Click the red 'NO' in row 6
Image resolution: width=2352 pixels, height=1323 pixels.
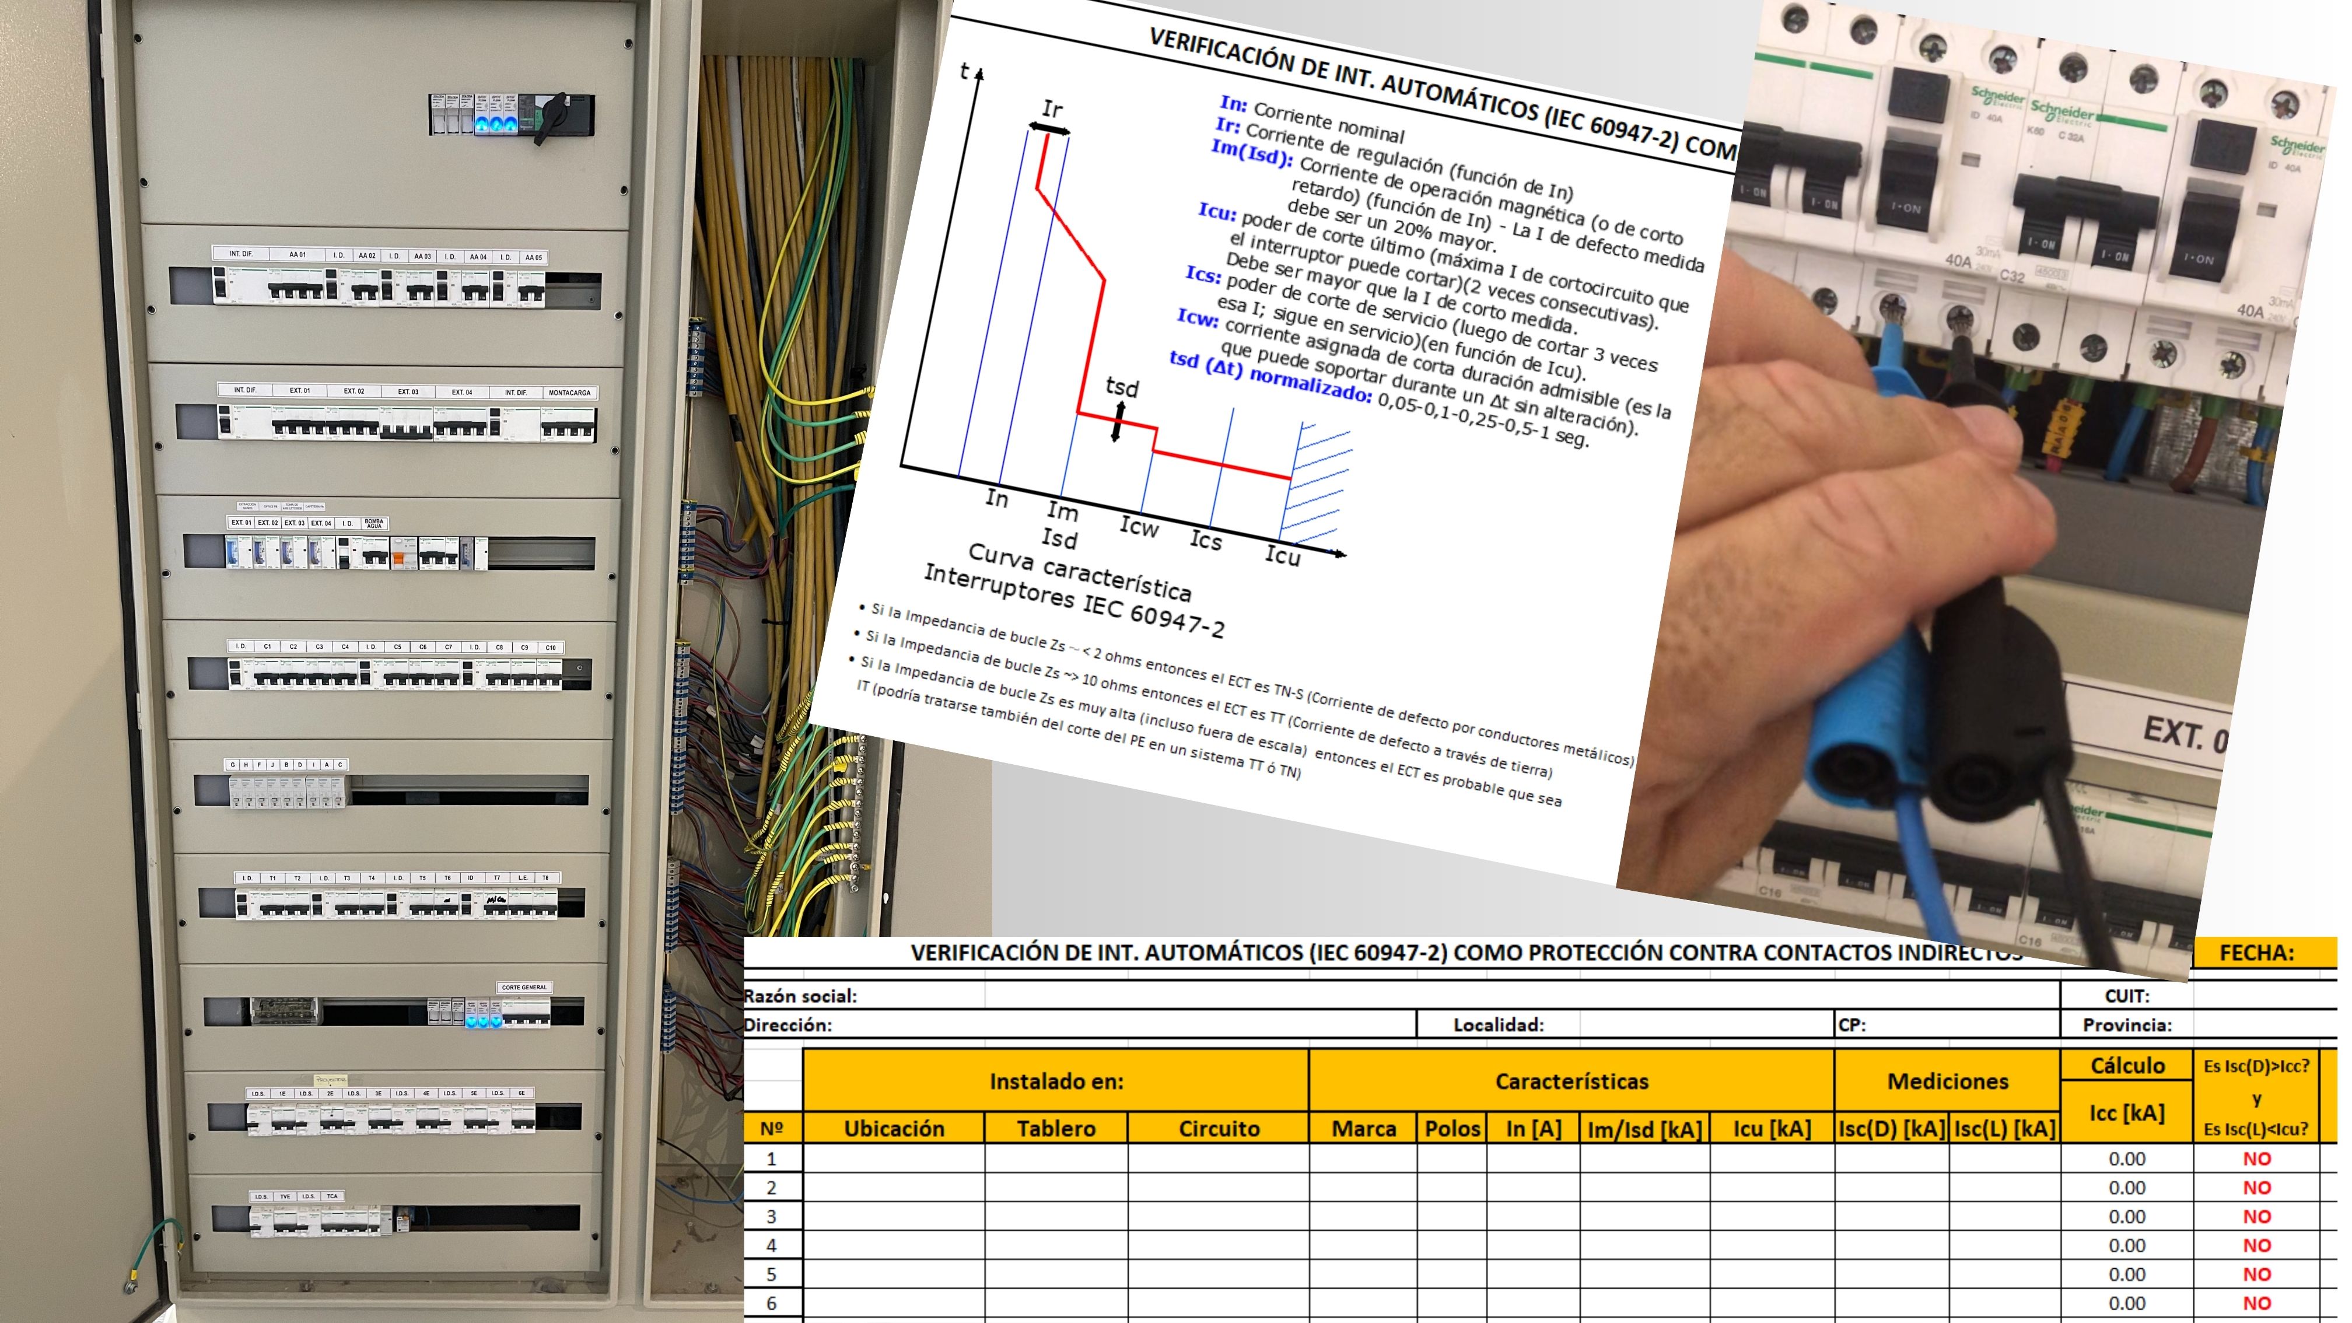coord(2257,1304)
